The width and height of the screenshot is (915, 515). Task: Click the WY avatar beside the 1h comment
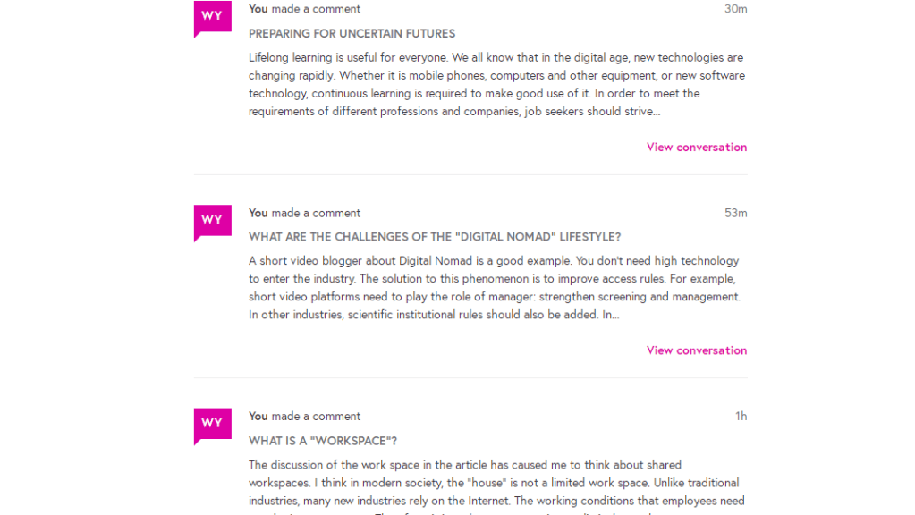[x=212, y=423]
